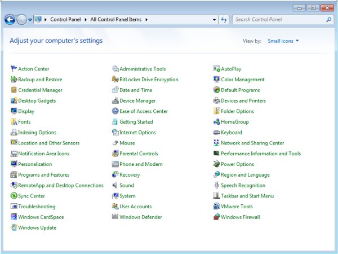Open the Programs and Features icon
Viewport: 338px width, 254px height.
pyautogui.click(x=14, y=174)
